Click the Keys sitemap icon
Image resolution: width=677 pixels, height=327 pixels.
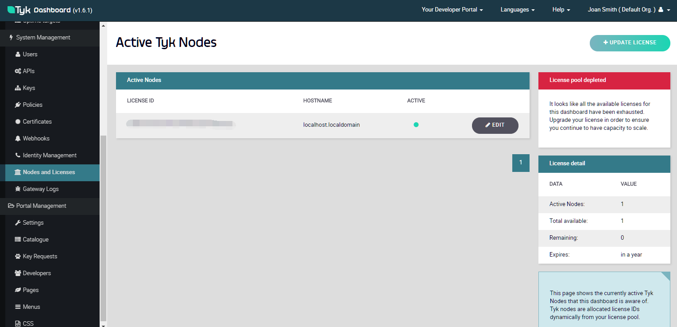(18, 88)
